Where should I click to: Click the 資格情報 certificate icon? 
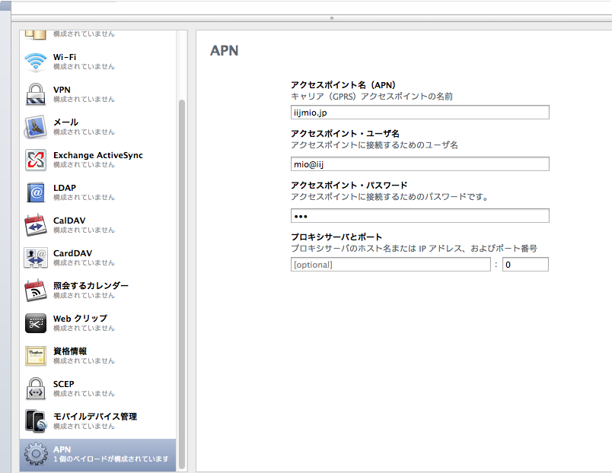(x=36, y=356)
